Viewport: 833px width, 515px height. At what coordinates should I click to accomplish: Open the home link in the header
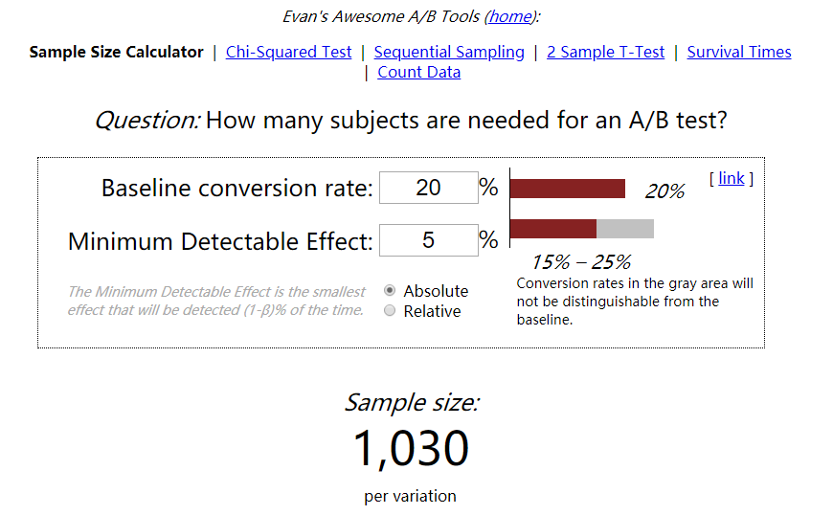click(x=509, y=16)
